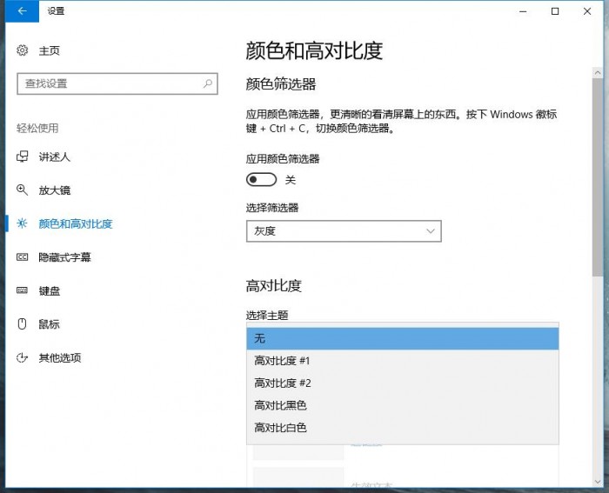The width and height of the screenshot is (609, 493).
Task: Click the back arrow in title bar
Action: coord(22,11)
